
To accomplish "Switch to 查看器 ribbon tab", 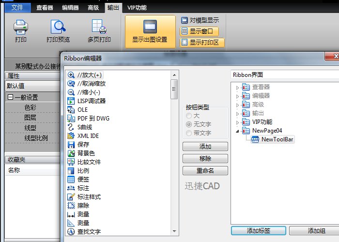I will point(45,8).
